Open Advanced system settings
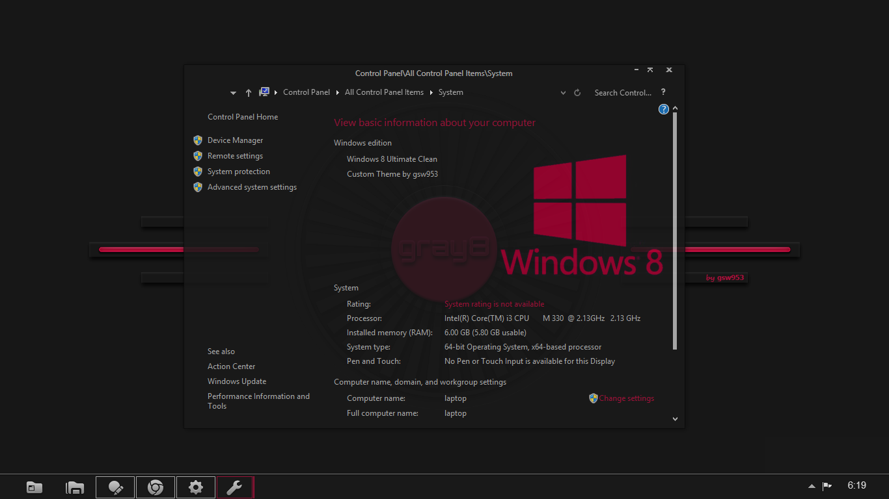The width and height of the screenshot is (889, 499). point(252,187)
